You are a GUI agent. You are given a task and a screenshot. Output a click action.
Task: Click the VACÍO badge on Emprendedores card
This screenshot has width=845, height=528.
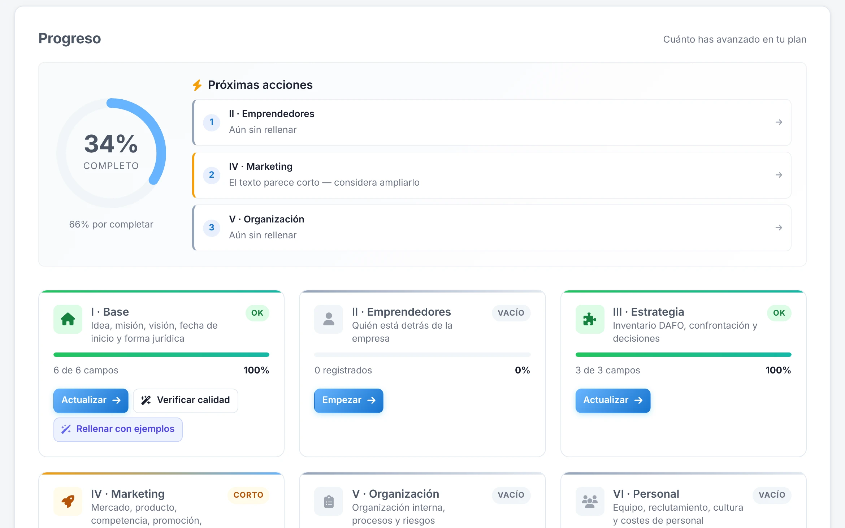click(511, 313)
